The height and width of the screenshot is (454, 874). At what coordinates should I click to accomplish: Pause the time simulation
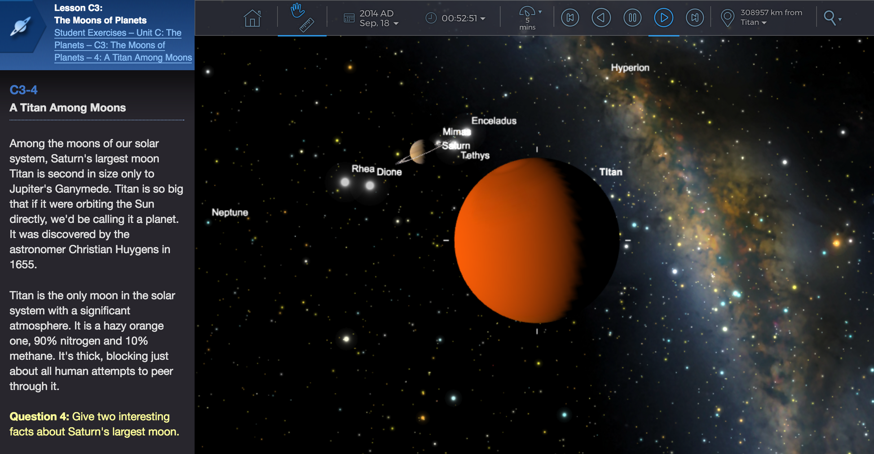pyautogui.click(x=632, y=18)
